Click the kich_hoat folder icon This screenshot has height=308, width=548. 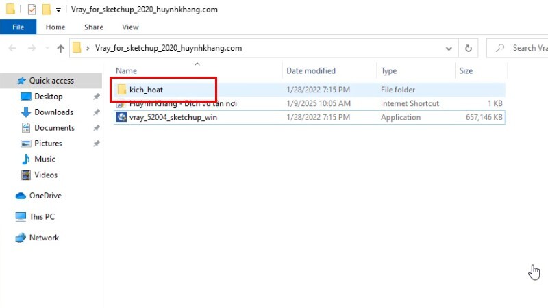(x=121, y=90)
